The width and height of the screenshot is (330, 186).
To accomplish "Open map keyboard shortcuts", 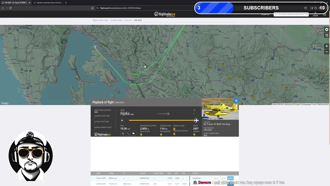I will 278,104.
